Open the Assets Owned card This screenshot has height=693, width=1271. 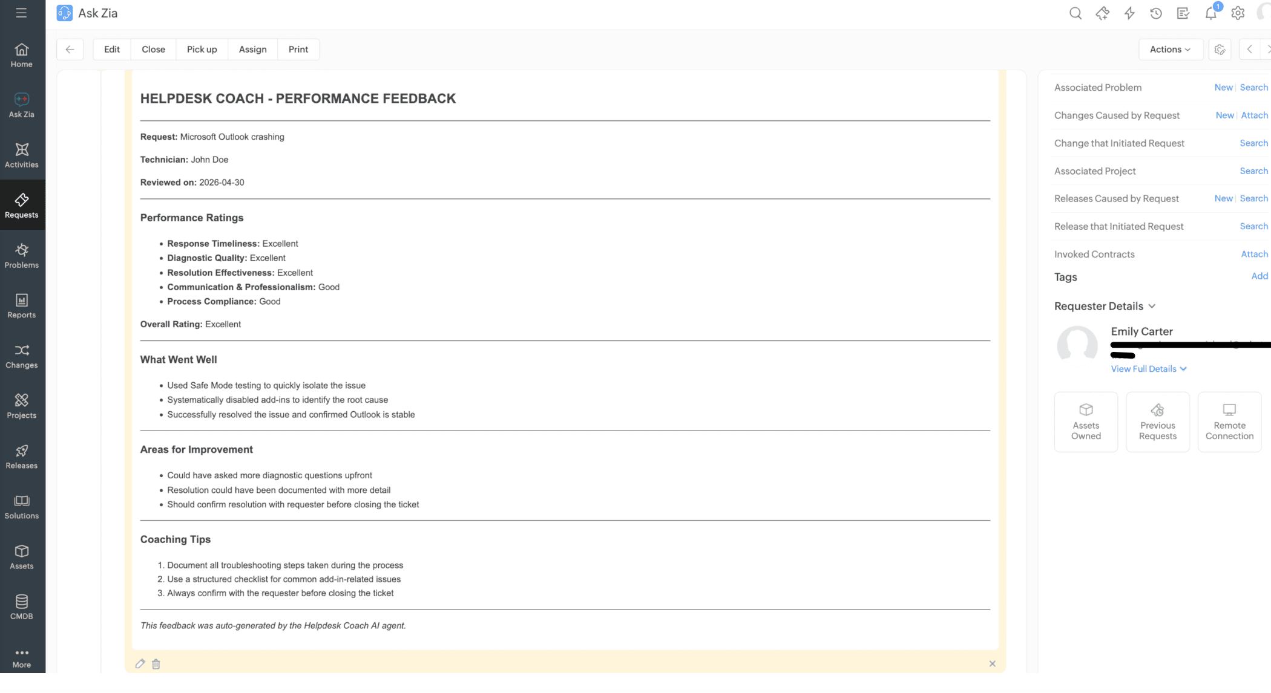(1086, 422)
